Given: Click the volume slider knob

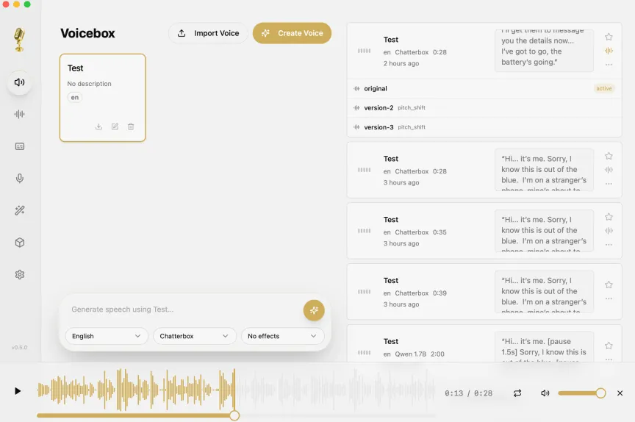Looking at the screenshot, I should 601,393.
